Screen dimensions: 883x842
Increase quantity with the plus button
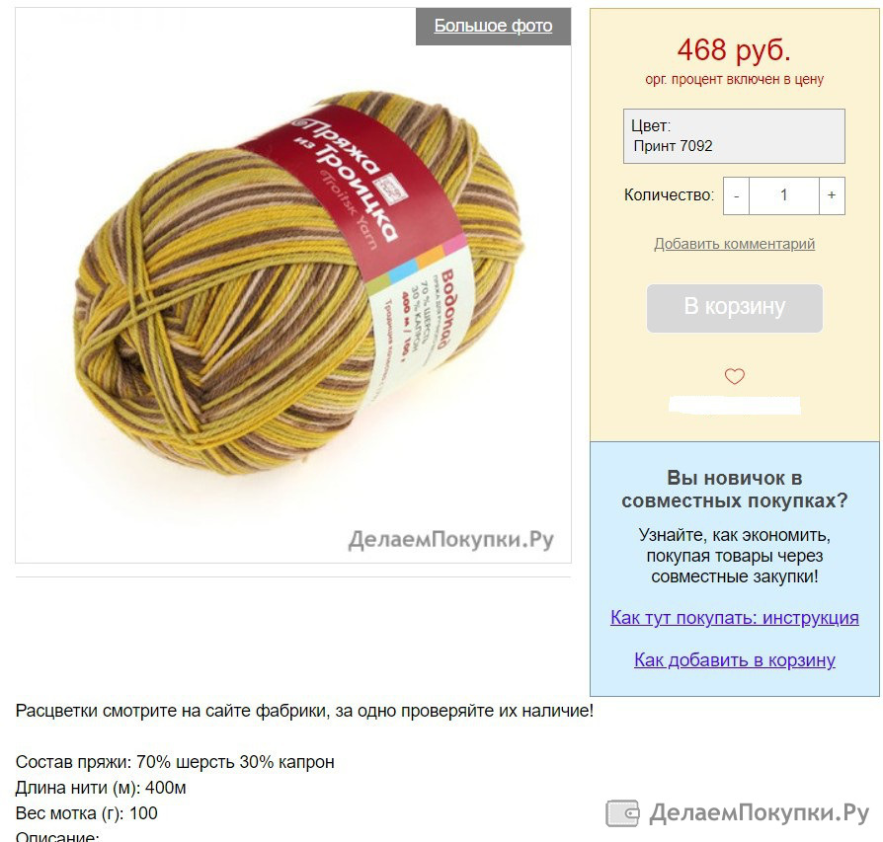coord(832,195)
